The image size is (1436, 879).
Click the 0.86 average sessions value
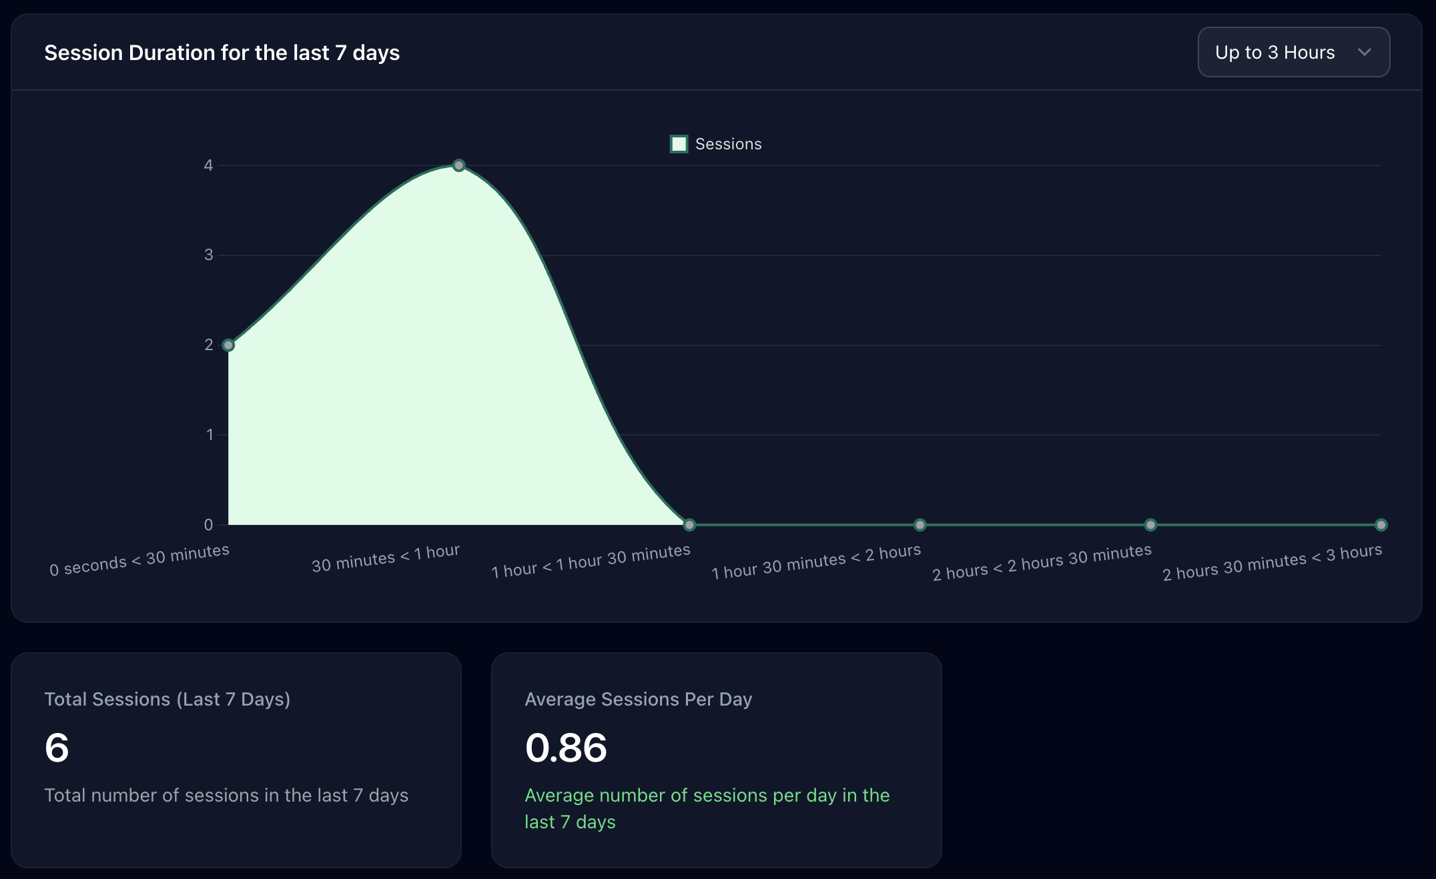point(566,747)
